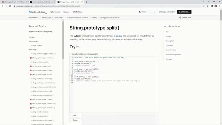
Task: Switch to the Training on Simple Fun tab
Action: click(x=14, y=2)
